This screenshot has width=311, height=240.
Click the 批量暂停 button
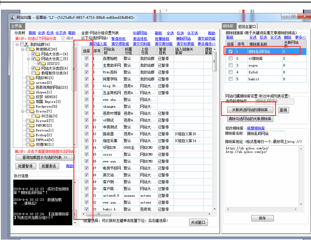point(26,166)
